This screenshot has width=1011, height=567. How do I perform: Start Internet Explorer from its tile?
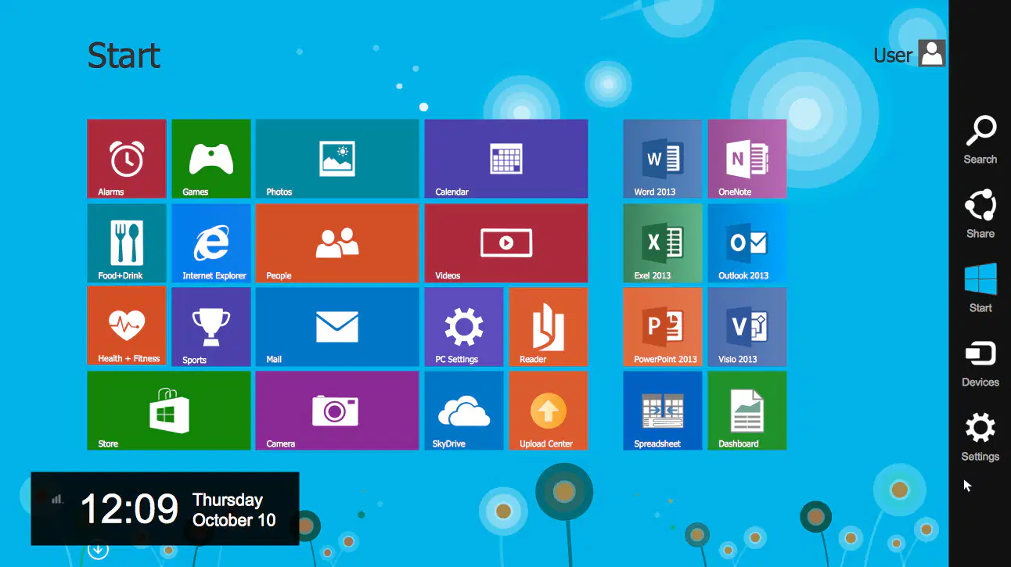(x=211, y=243)
